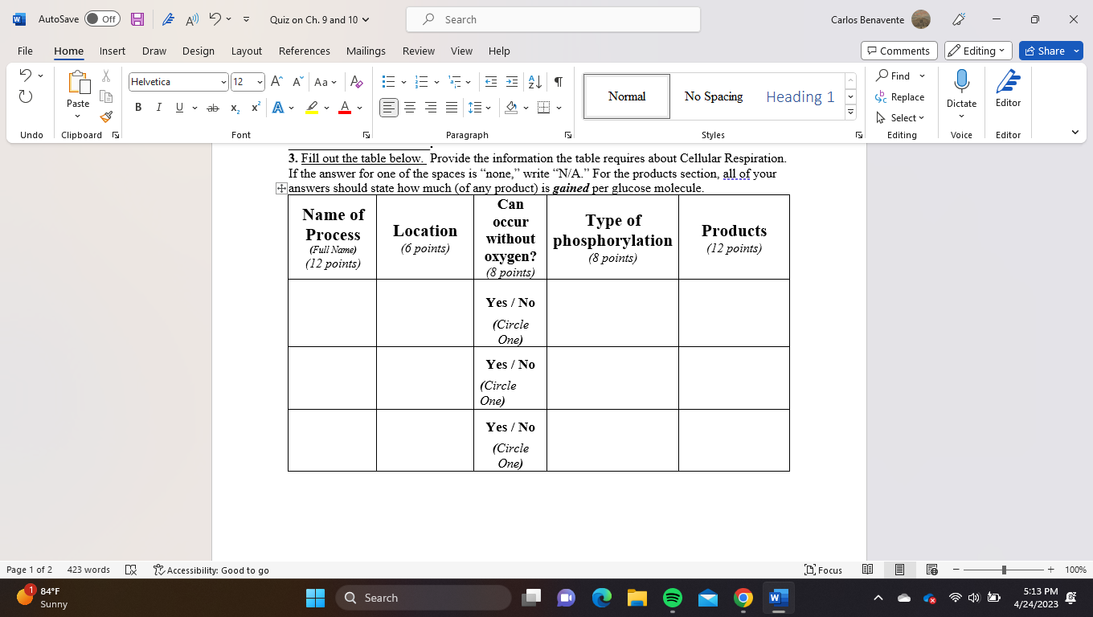Toggle the AutoSave switch
The width and height of the screenshot is (1093, 617).
(x=102, y=19)
